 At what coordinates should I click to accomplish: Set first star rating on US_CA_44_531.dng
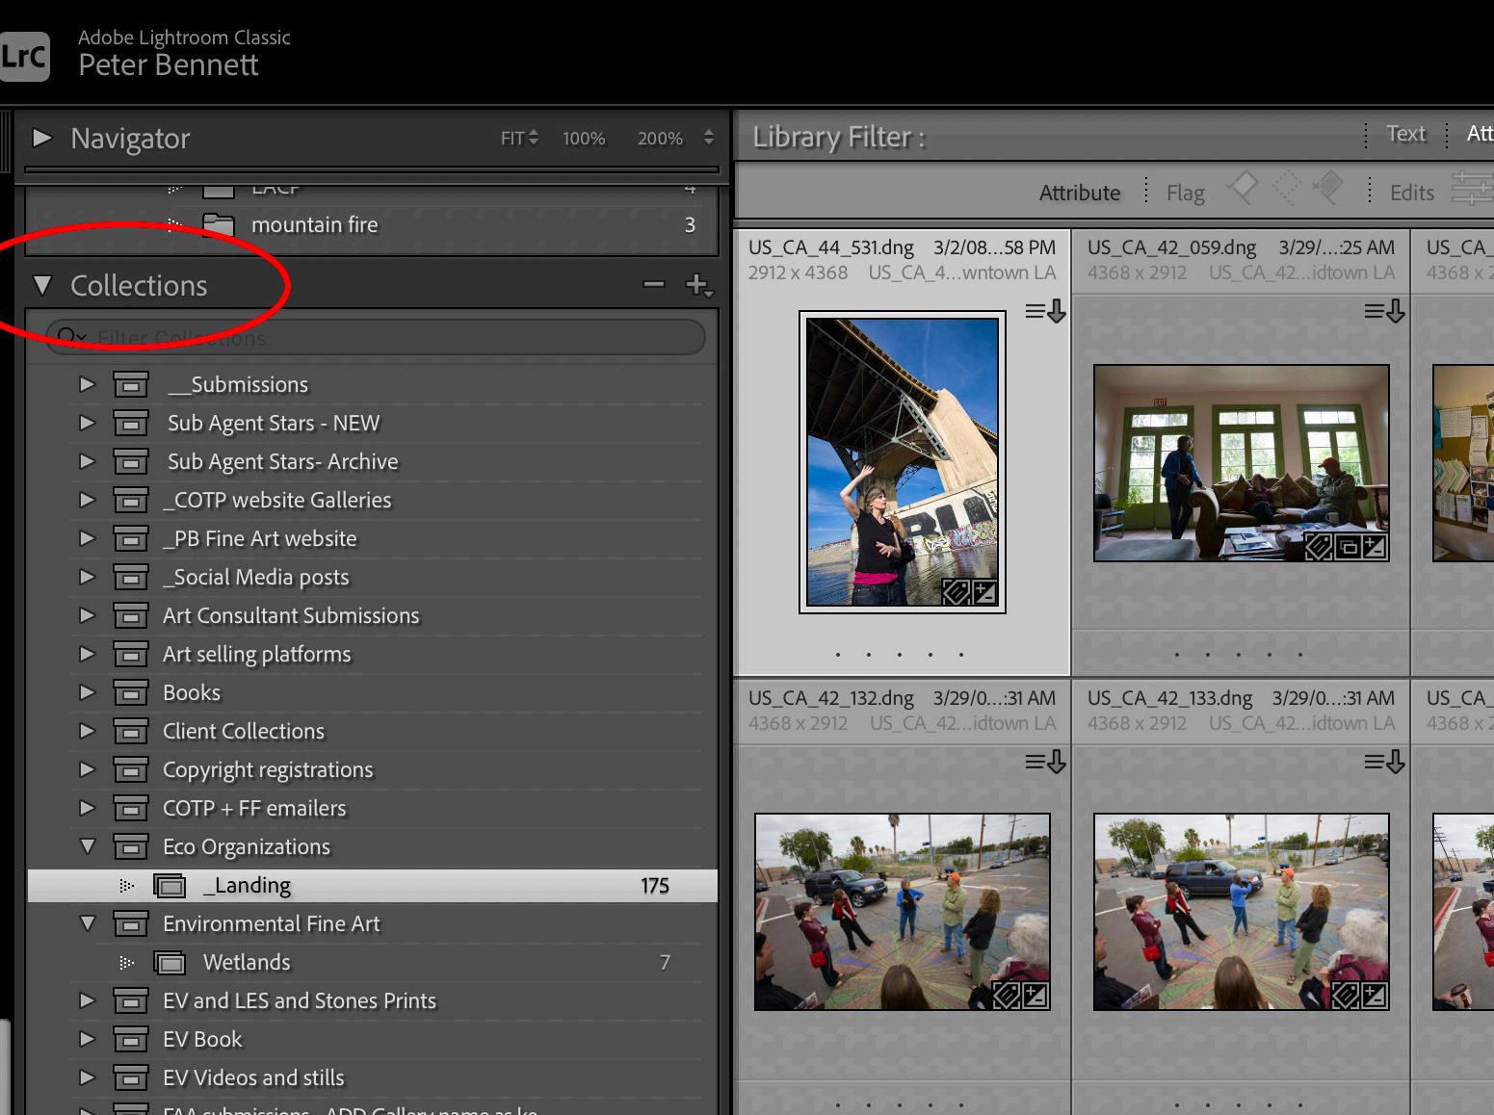pyautogui.click(x=838, y=655)
